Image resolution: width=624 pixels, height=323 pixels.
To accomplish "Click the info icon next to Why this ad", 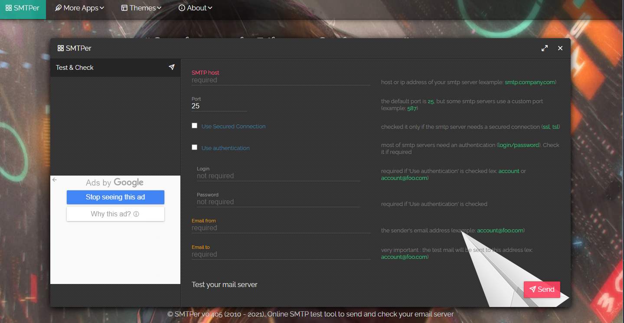I will [x=136, y=214].
